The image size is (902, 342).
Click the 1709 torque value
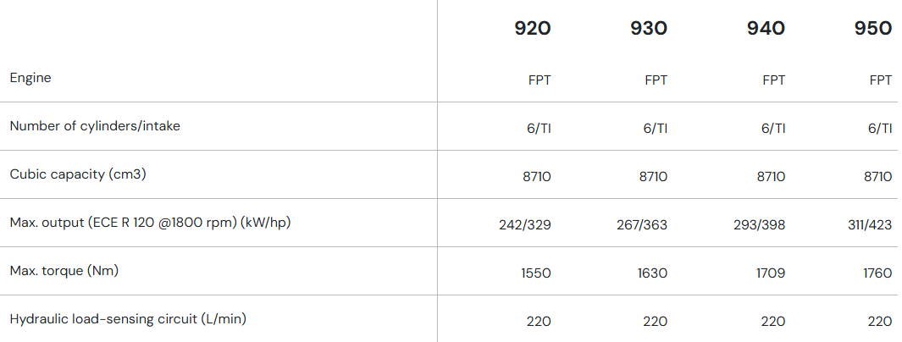click(x=770, y=273)
